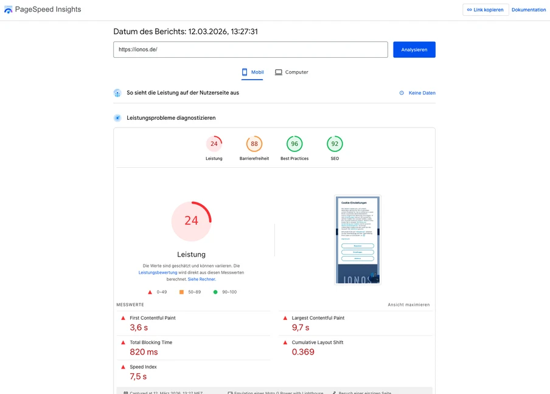Click the PageSpeed Insights logo icon
Screen dimensions: 550x394
9,9
